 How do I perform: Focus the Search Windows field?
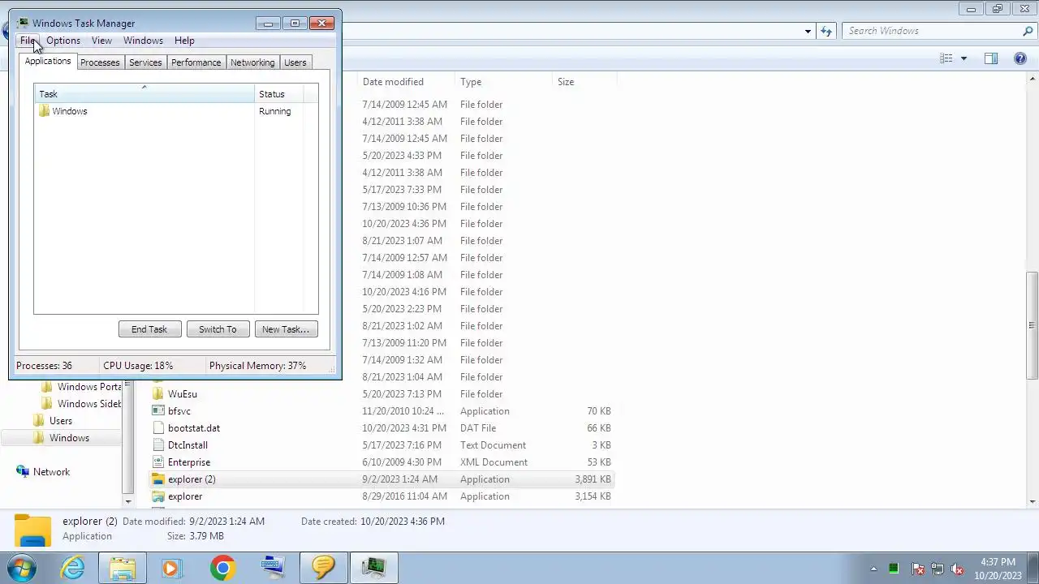click(933, 31)
